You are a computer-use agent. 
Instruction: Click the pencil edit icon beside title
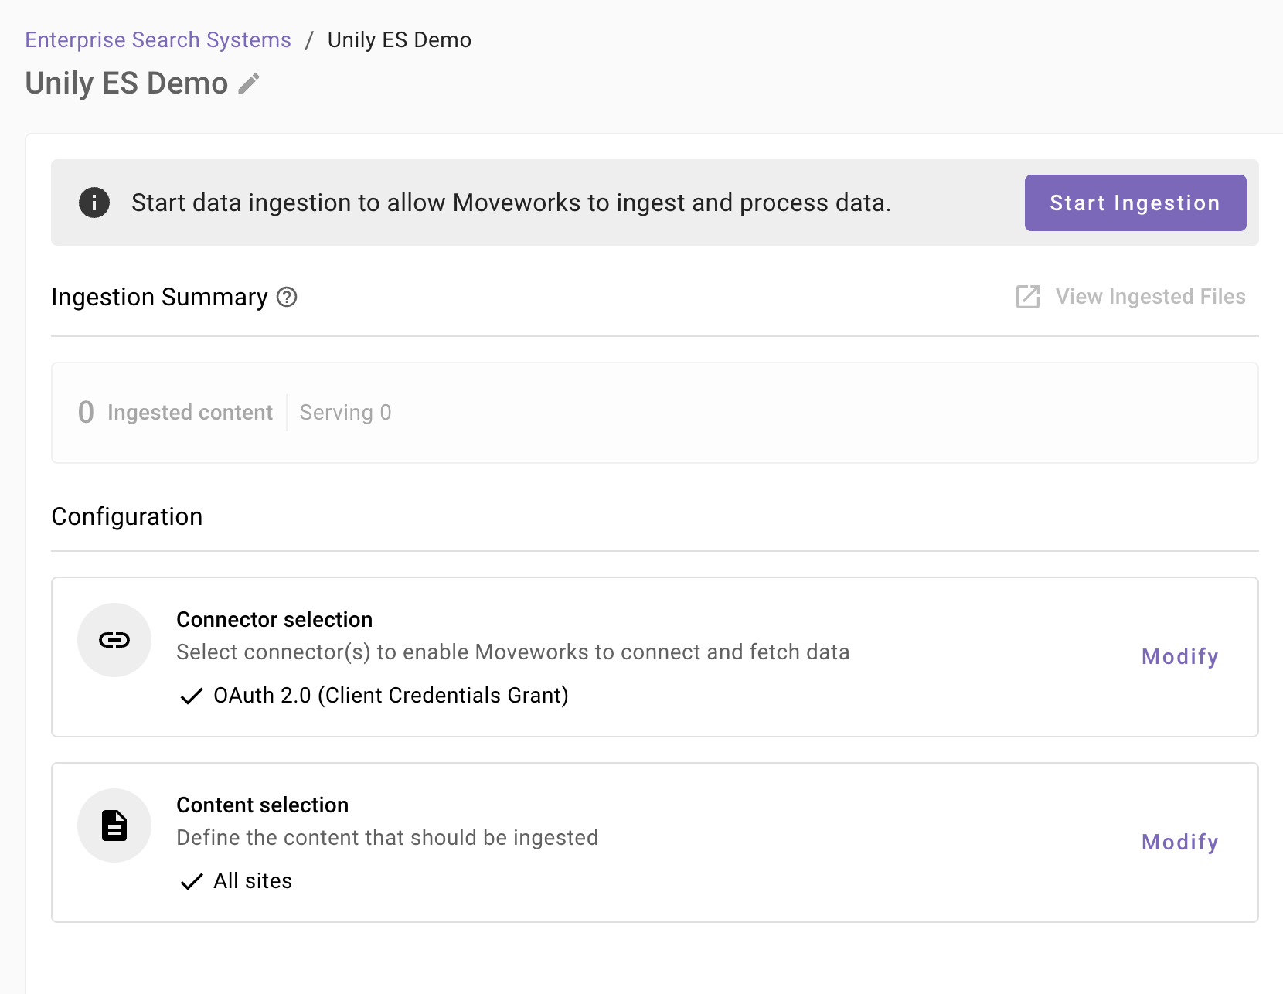pos(249,83)
